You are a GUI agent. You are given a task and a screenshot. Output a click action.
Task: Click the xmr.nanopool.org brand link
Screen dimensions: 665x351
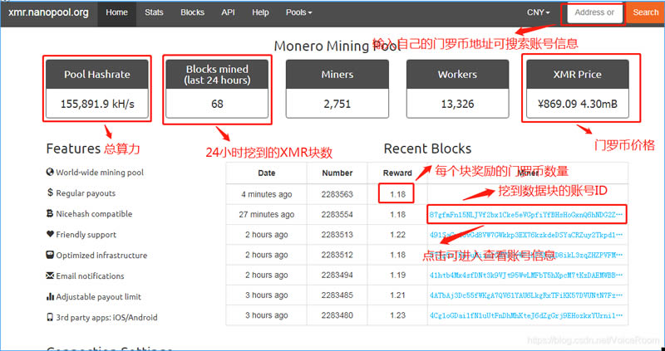pyautogui.click(x=47, y=12)
